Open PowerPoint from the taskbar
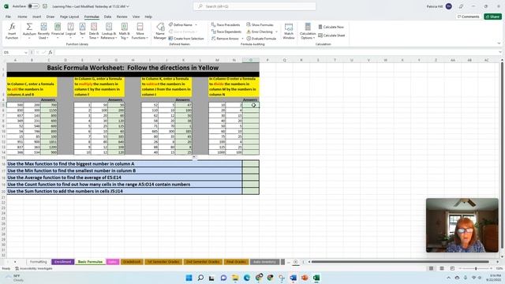 pos(305,278)
